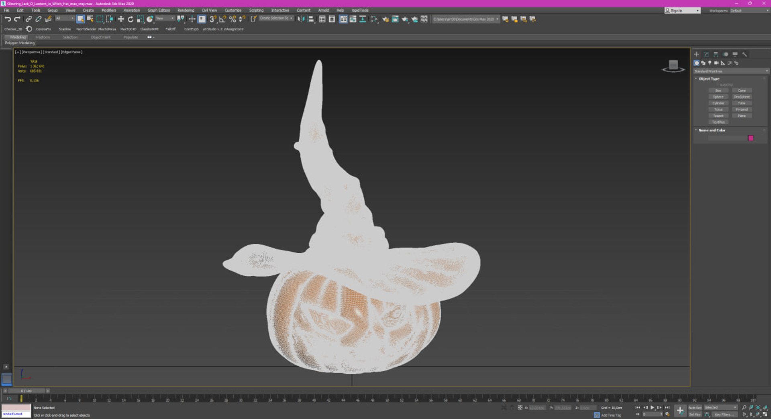Toggle Set Key animation mode
This screenshot has width=771, height=419.
pos(695,415)
